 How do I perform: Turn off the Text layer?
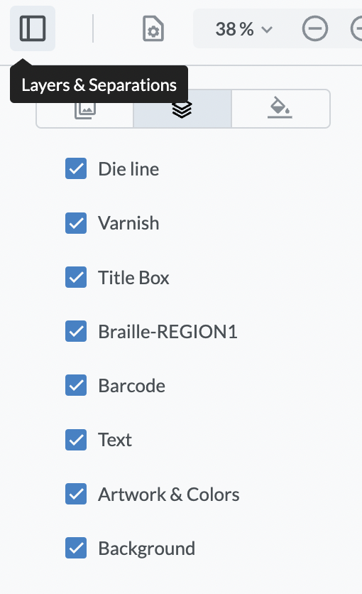(76, 439)
